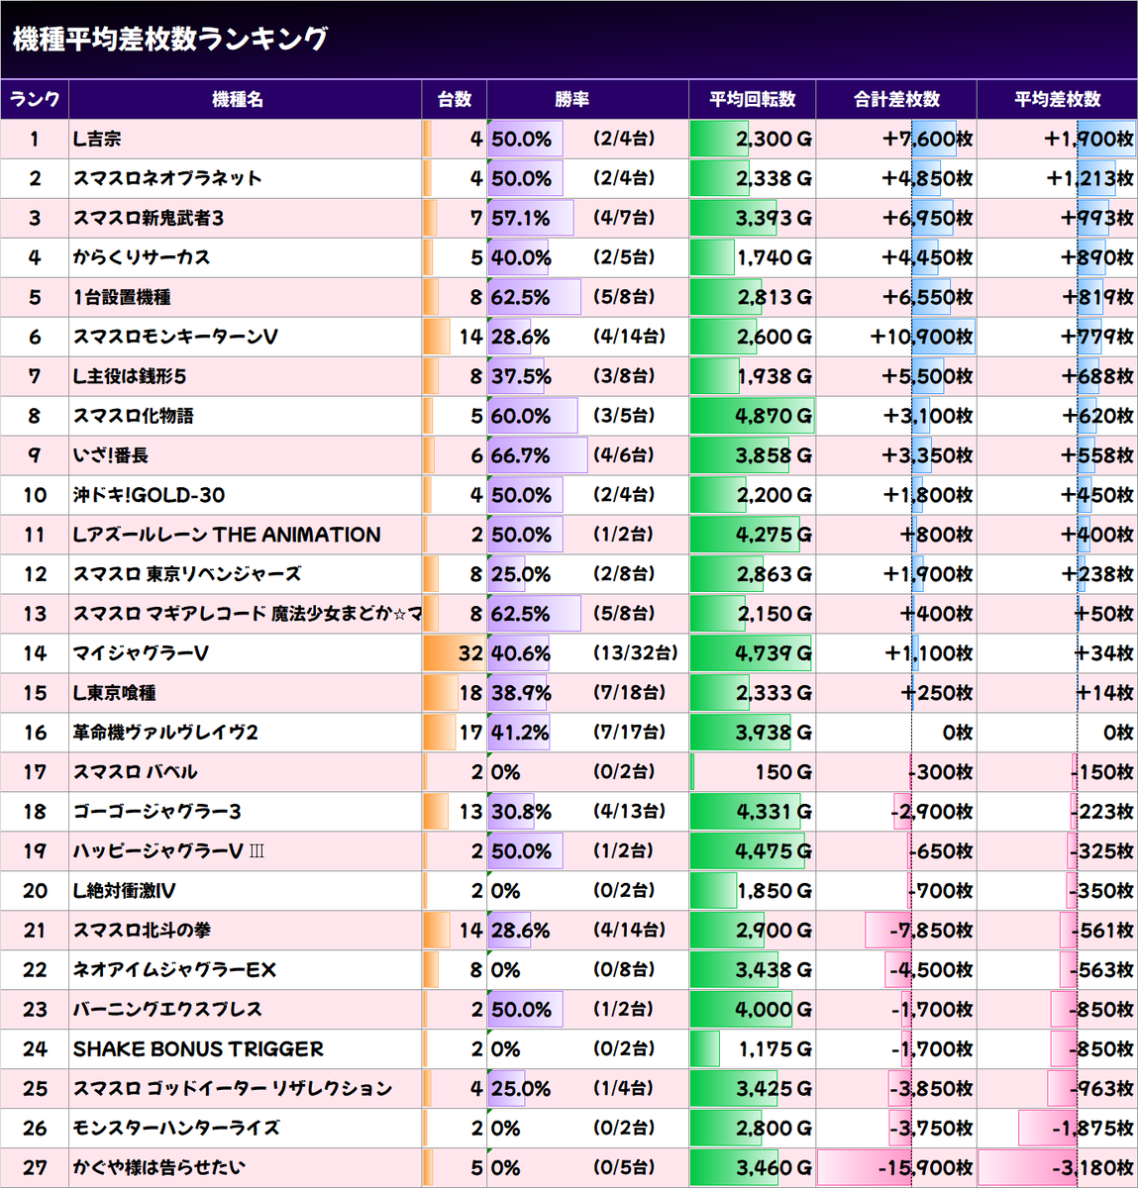Select machine name SHAKE BONUS TRIGGER
Image resolution: width=1138 pixels, height=1188 pixels.
point(198,1049)
